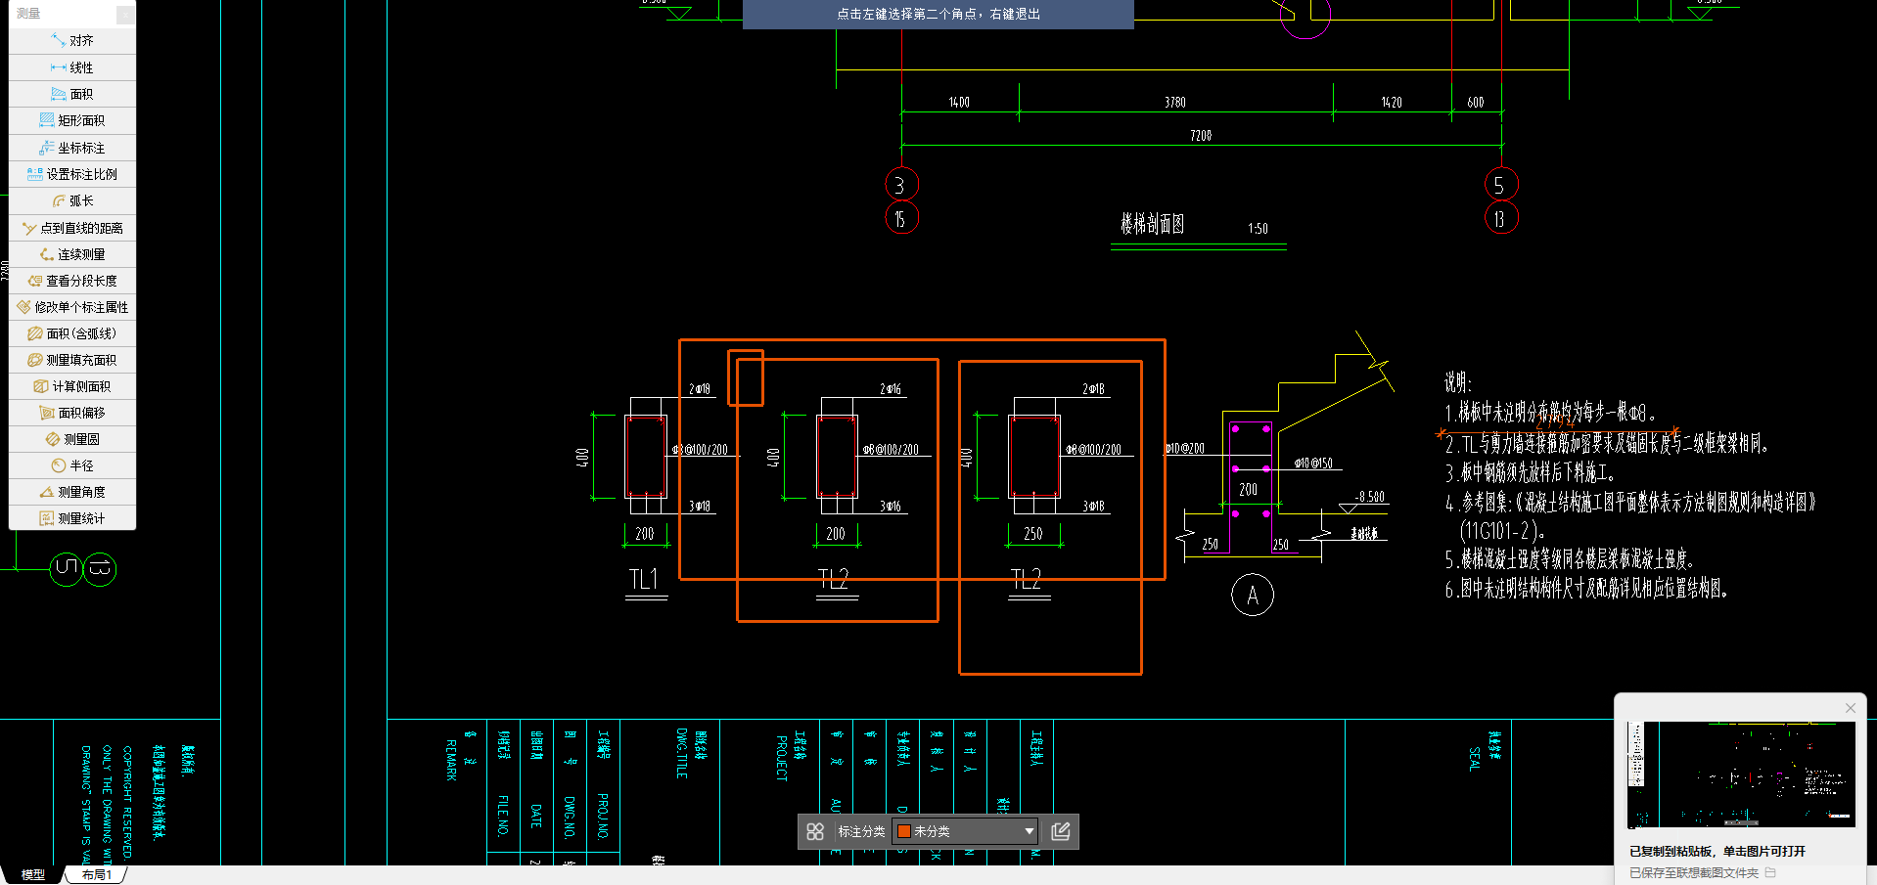Start 连续测量 continuous measurement
Image resolution: width=1877 pixels, height=885 pixels.
pos(72,254)
